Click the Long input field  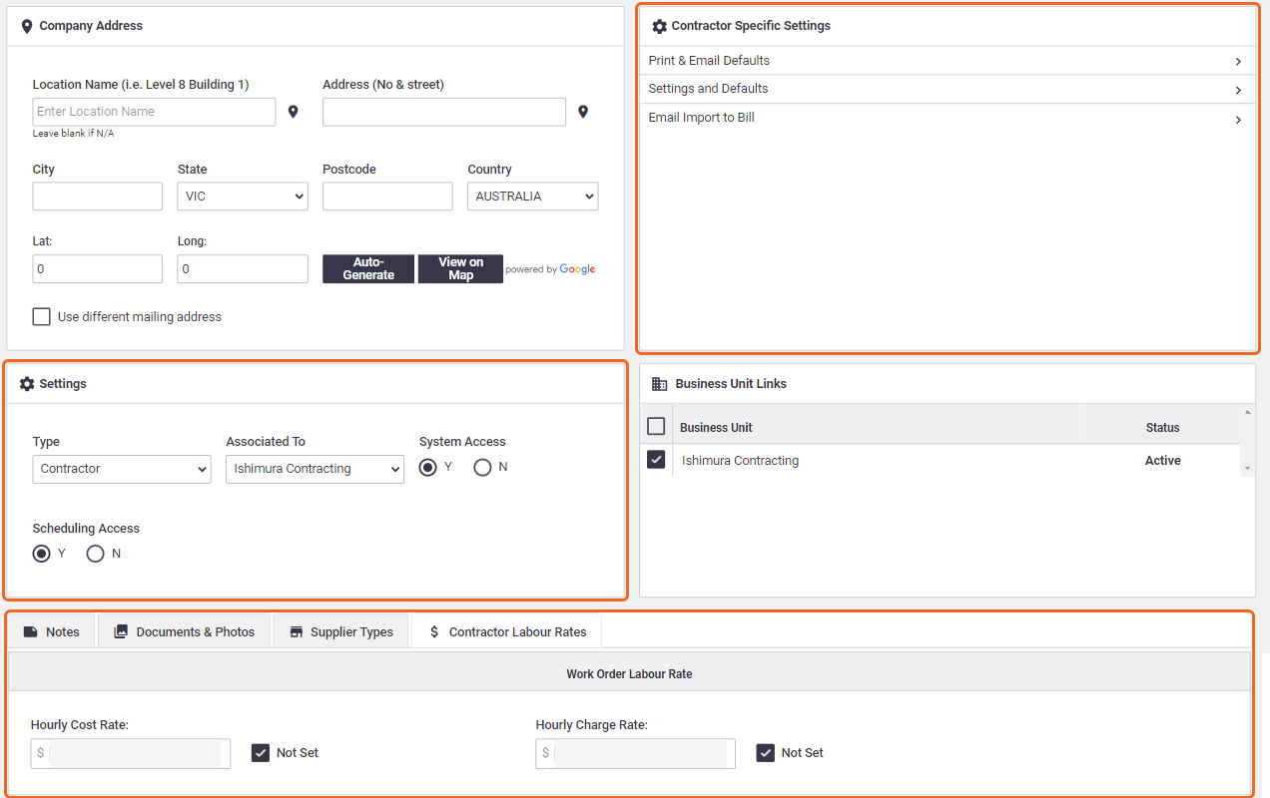(243, 269)
